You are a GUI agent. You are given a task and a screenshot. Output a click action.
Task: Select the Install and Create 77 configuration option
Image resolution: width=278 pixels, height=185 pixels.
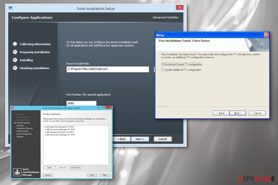coord(163,64)
